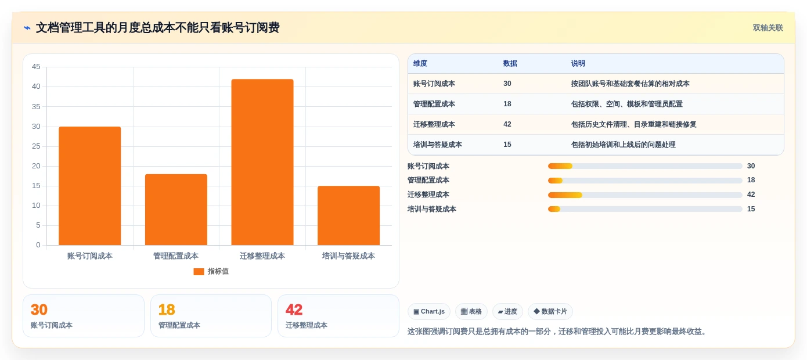Screen dimensions: 807x360
Task: Click the summary sentence starting 这张图强调订阅费
Action: click(x=559, y=332)
